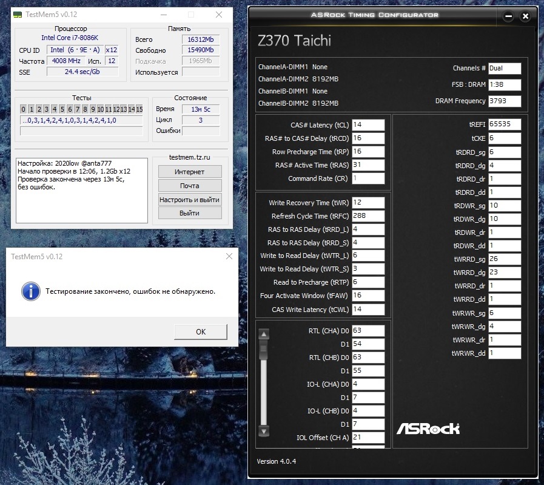Click the SSE speed 24.4 sec/Gb

point(82,72)
